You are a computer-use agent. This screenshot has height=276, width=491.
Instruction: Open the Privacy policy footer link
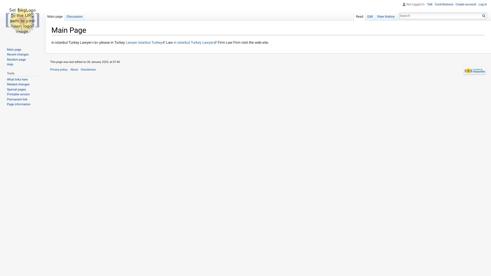(59, 70)
